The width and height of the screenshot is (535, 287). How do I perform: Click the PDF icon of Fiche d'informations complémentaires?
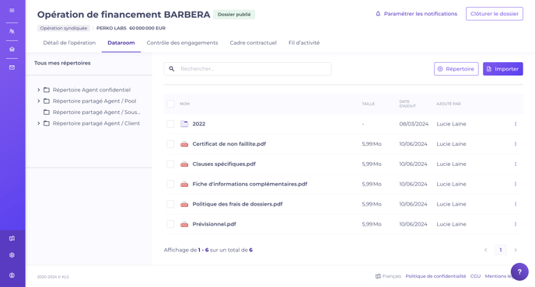[x=184, y=184]
